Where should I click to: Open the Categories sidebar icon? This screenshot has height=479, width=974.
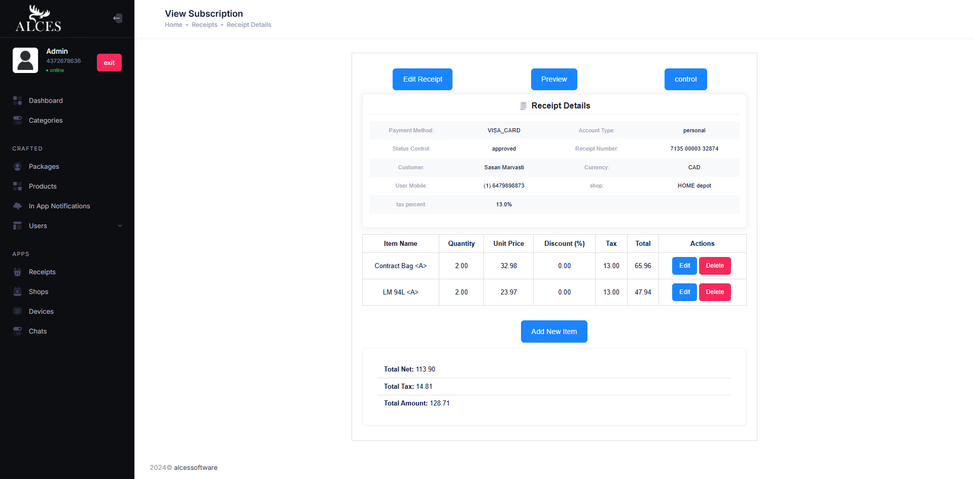tap(17, 121)
